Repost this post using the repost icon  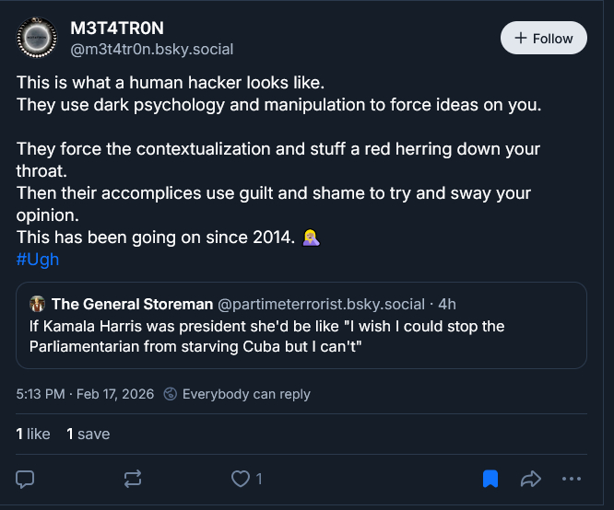coord(133,479)
